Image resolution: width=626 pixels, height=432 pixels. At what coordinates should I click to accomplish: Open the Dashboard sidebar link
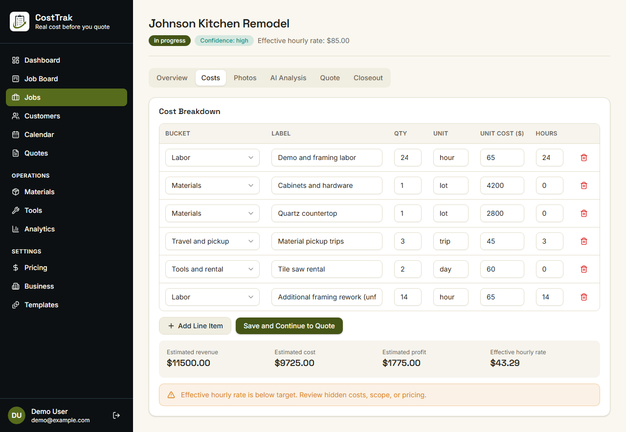(x=67, y=60)
